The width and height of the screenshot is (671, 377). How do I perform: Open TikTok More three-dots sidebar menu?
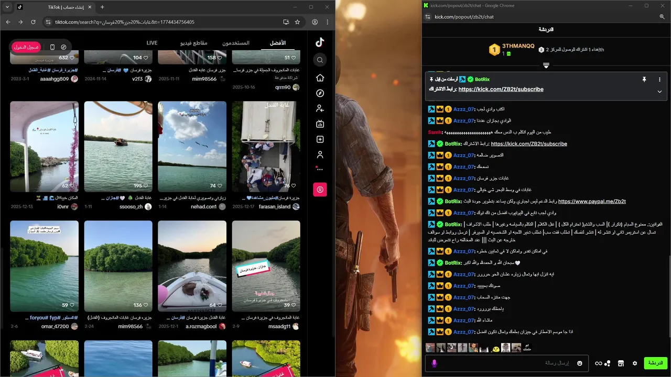(x=320, y=169)
